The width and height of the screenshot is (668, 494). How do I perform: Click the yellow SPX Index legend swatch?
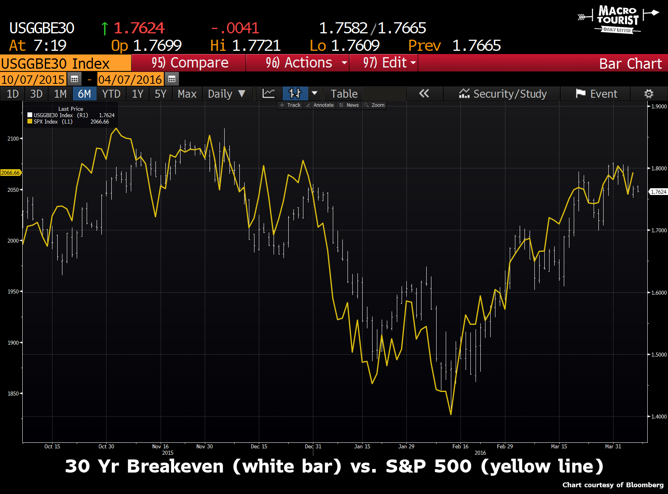pyautogui.click(x=30, y=122)
